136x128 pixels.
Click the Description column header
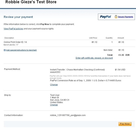point(9,38)
